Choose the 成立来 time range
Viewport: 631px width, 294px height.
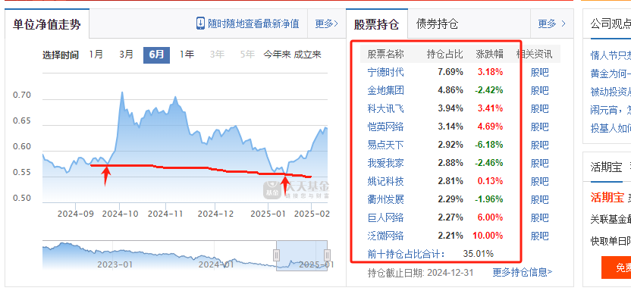tap(307, 55)
